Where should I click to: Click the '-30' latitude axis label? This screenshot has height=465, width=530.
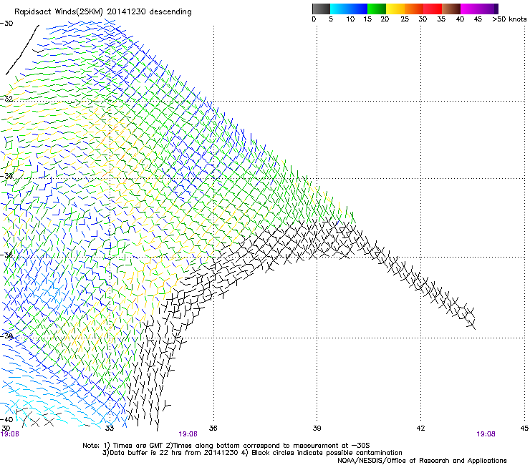[6, 24]
